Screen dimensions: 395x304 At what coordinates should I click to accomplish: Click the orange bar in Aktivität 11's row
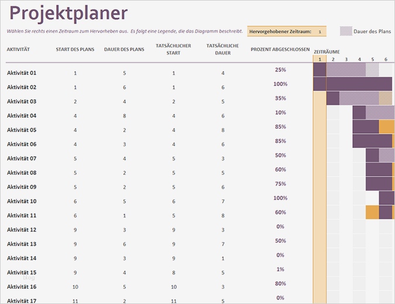pos(372,212)
